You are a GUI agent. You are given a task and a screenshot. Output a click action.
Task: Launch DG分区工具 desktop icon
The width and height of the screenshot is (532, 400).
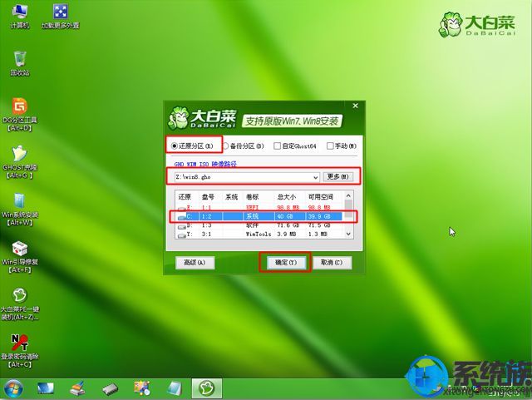click(20, 115)
